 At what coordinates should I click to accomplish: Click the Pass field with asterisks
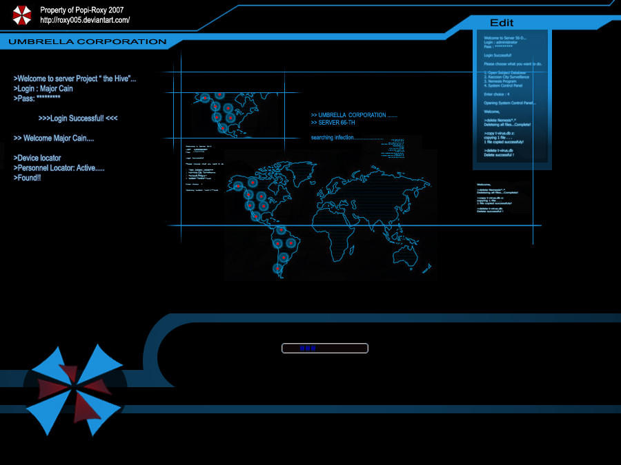pos(37,98)
